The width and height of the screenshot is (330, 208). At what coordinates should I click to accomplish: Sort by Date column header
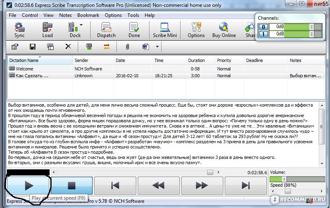pyautogui.click(x=133, y=60)
